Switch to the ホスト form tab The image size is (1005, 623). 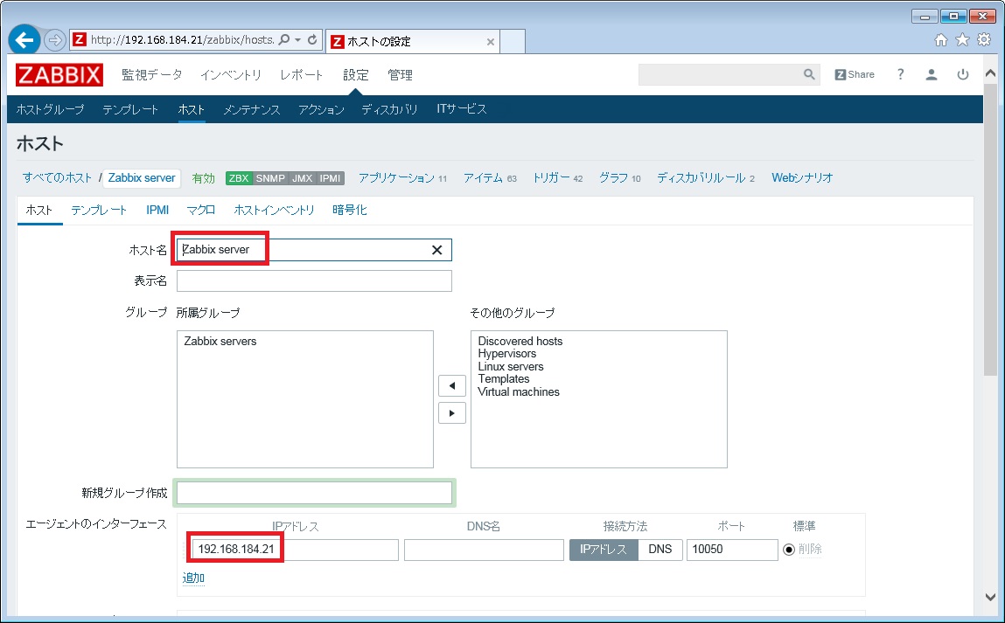coord(39,210)
